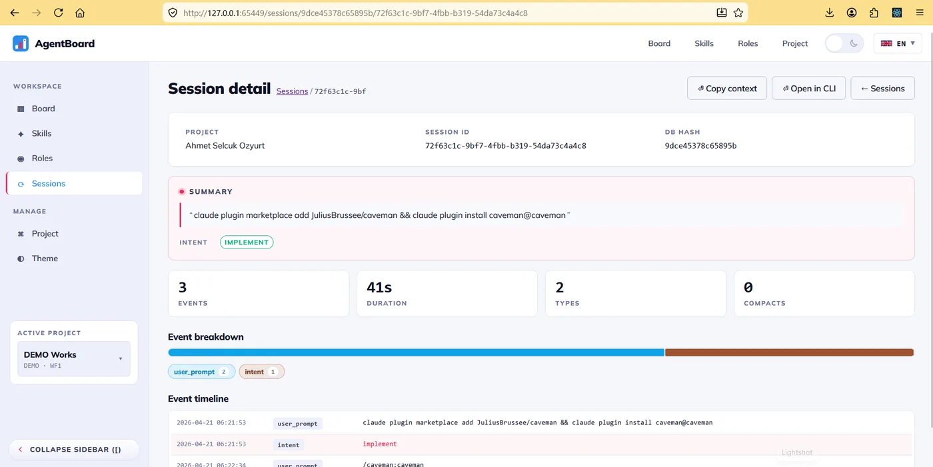Click the first timeline row user_prompt tag
This screenshot has height=467, width=933.
click(298, 424)
